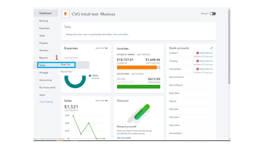Click Needs attention for Checking
This screenshot has width=264, height=148.
[x=206, y=61]
